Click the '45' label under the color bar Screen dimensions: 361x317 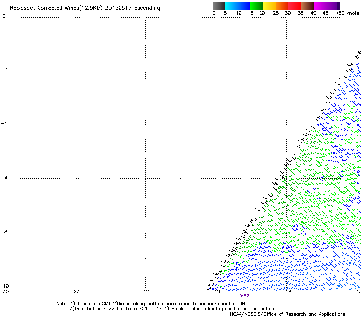point(325,13)
